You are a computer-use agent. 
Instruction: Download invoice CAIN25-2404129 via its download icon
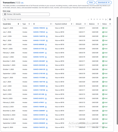47,69
